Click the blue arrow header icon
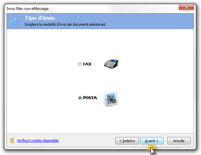Viewport: 201px width, 155px height. [x=15, y=21]
